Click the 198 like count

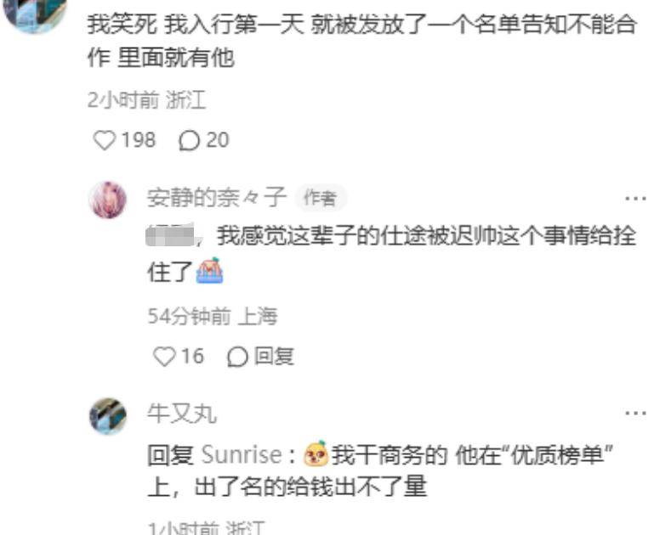pos(139,140)
